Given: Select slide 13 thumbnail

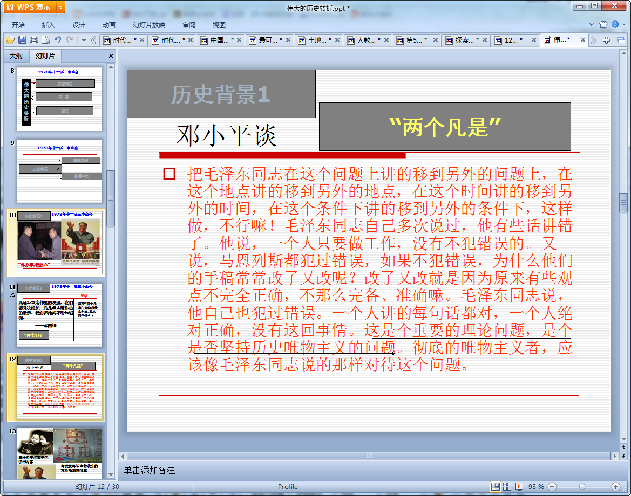Looking at the screenshot, I should (59, 453).
